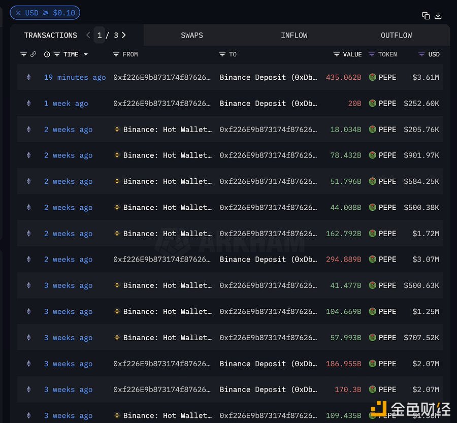Click Binance logo in the 44.008B row
This screenshot has width=457, height=423.
(117, 207)
